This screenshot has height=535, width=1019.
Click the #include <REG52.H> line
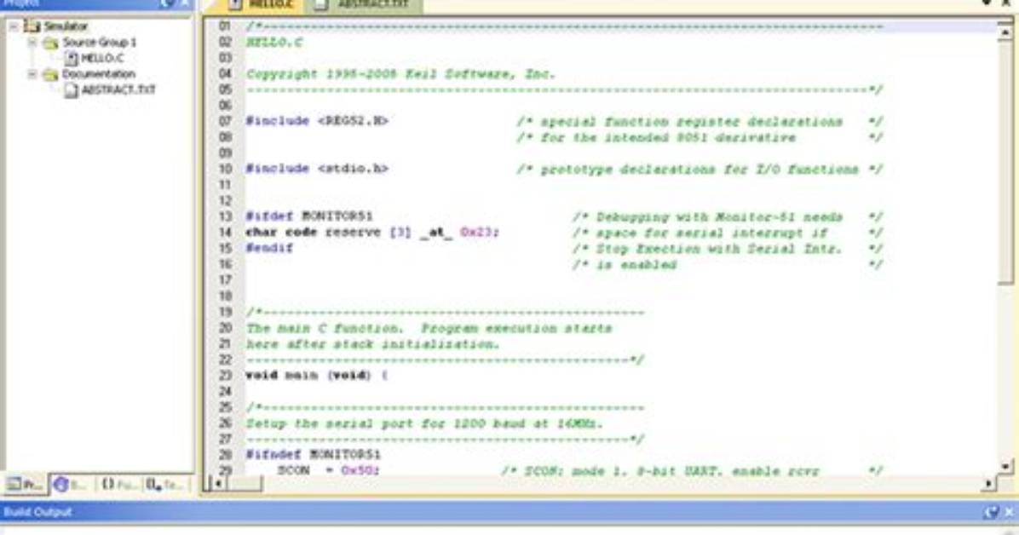point(317,121)
